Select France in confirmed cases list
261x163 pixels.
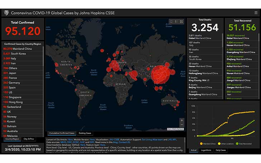(23, 78)
